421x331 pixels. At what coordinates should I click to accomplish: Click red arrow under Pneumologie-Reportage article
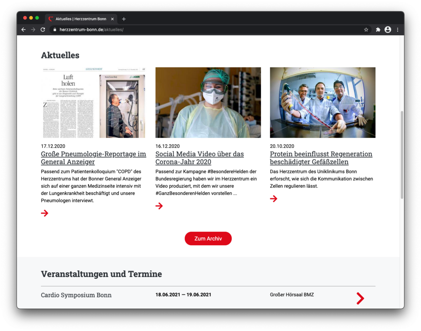tap(45, 213)
